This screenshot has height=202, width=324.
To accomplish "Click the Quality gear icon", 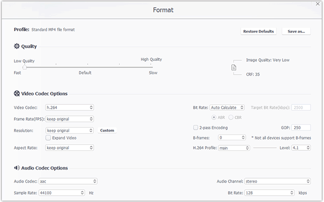I will (17, 46).
